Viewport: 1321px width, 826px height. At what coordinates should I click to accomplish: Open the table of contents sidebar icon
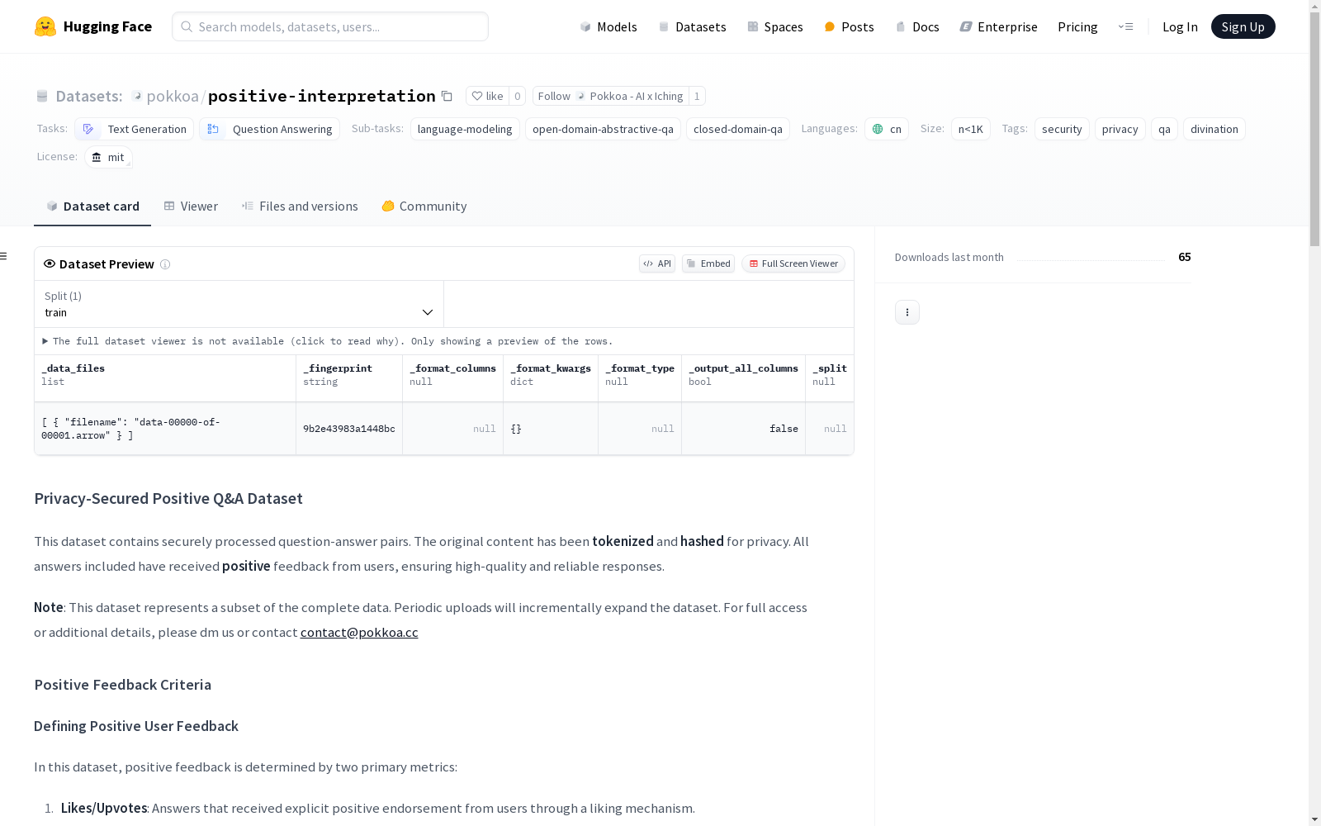point(3,256)
